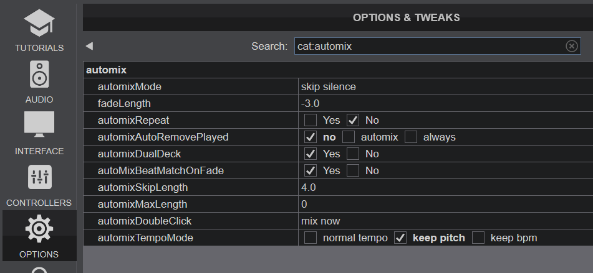Click the back arrow beside Search
Image resolution: width=593 pixels, height=273 pixels.
[x=89, y=46]
